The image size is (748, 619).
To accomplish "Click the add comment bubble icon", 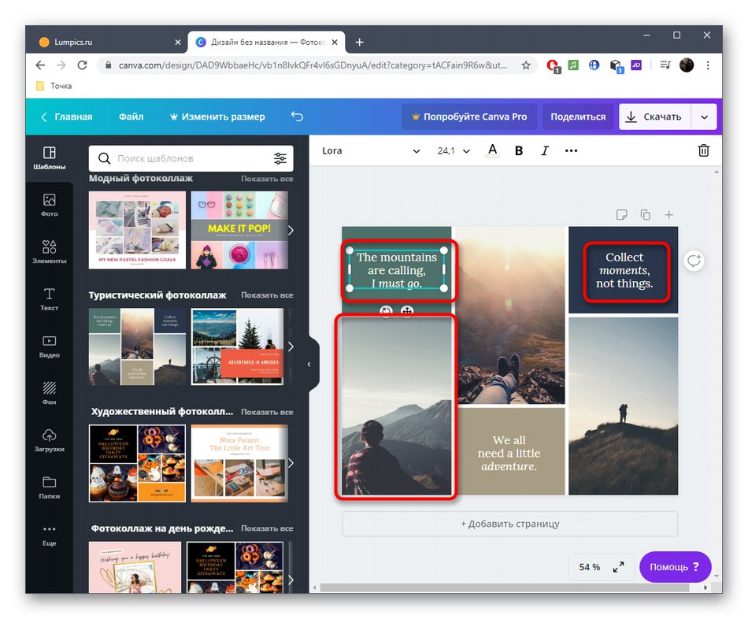I will 694,261.
